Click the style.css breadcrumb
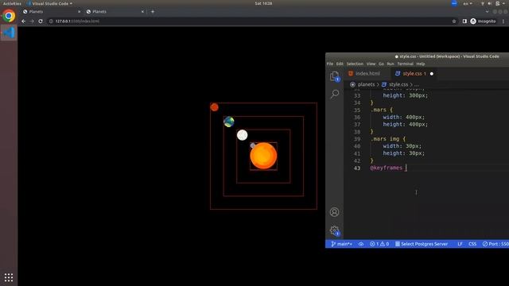This screenshot has width=509, height=286. (x=398, y=84)
